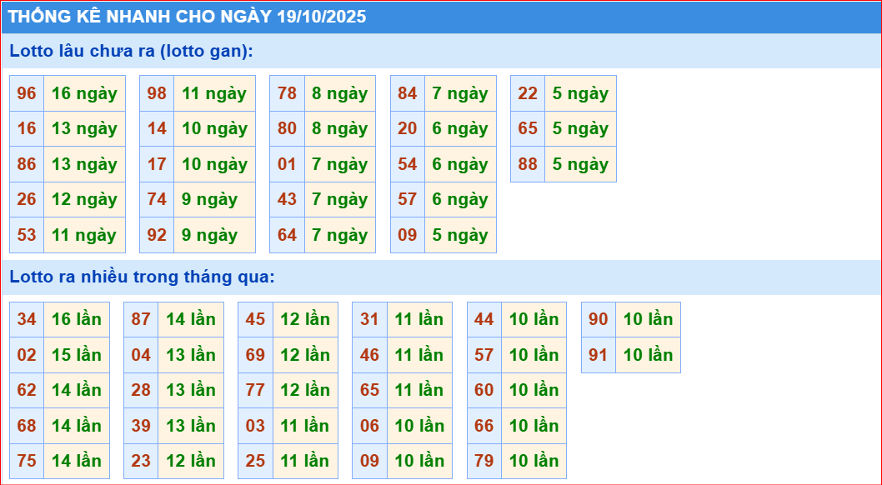Click number 57 in the '10 lần' row
Screen dimensions: 882x485
484,355
